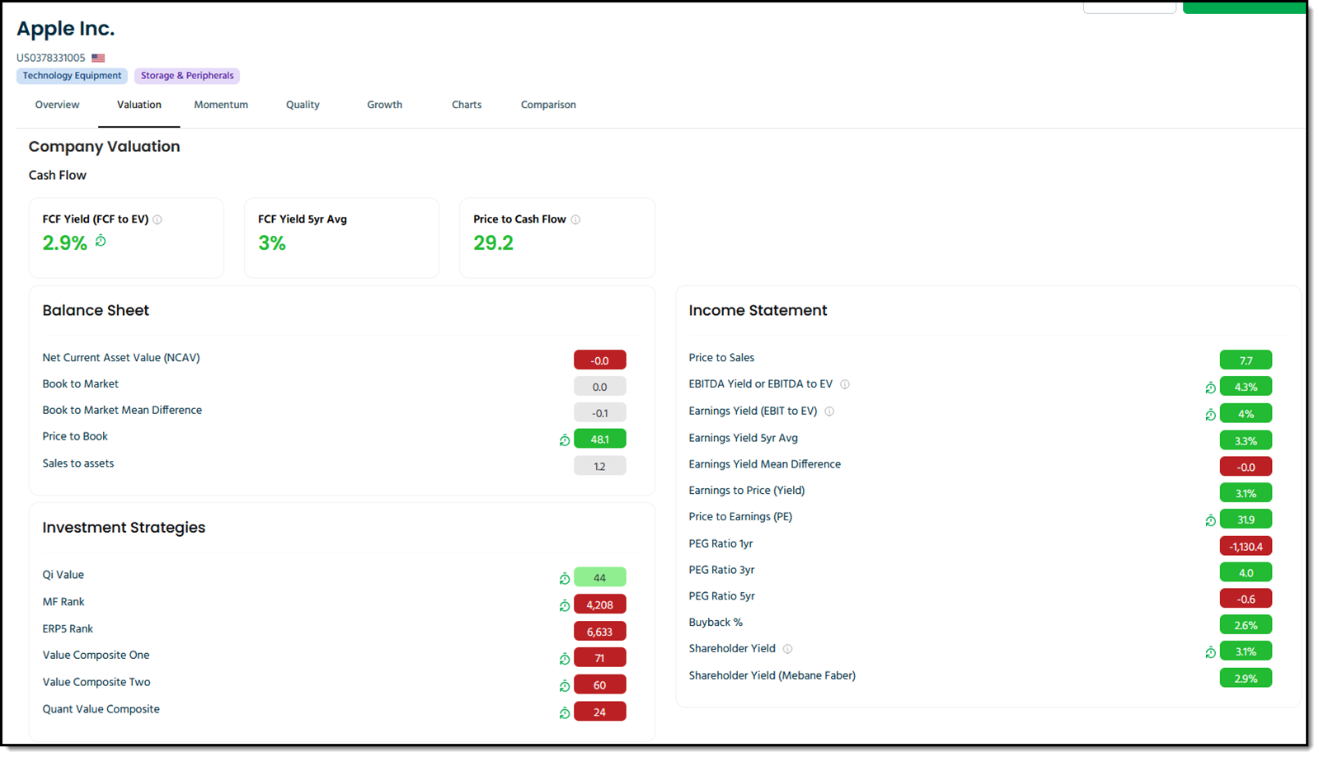
Task: Click the 3% FCF Yield 5yr Avg value
Action: point(272,243)
